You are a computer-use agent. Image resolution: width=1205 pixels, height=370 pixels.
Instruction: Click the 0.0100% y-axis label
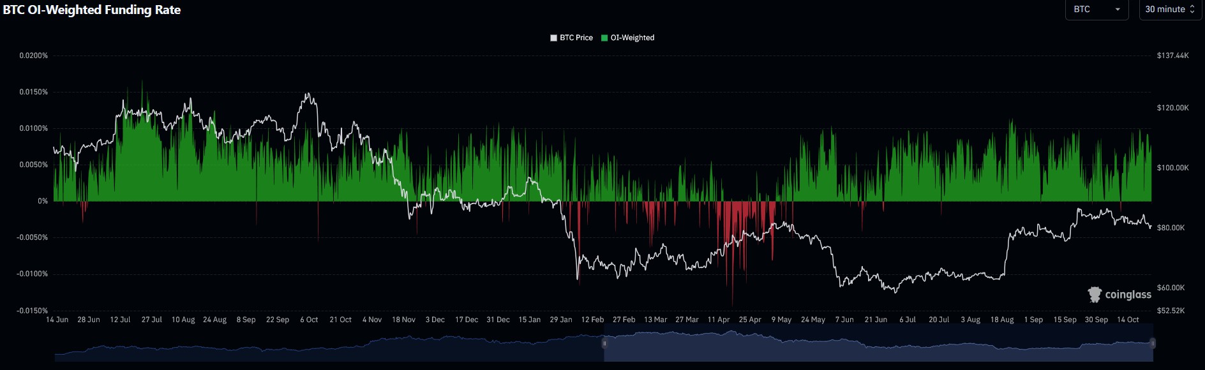click(34, 128)
